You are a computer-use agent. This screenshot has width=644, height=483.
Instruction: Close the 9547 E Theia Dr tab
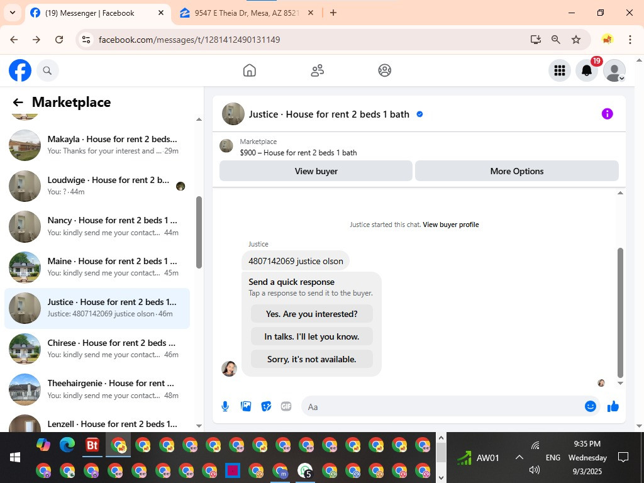pyautogui.click(x=311, y=13)
